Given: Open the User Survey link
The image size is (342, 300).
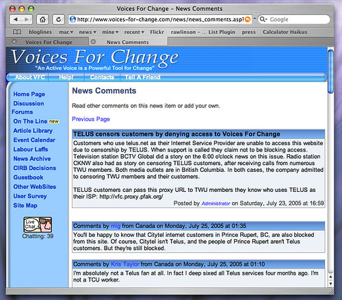Looking at the screenshot, I should 30,196.
